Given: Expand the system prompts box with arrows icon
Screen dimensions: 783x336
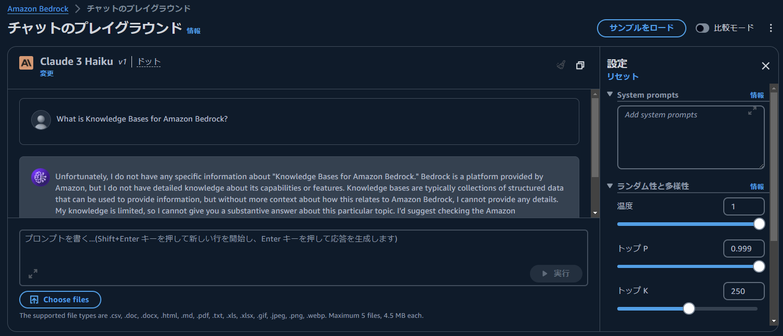Looking at the screenshot, I should point(752,111).
